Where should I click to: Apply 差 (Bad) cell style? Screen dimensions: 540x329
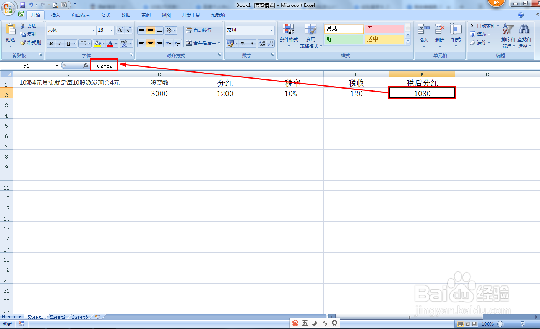pyautogui.click(x=384, y=29)
